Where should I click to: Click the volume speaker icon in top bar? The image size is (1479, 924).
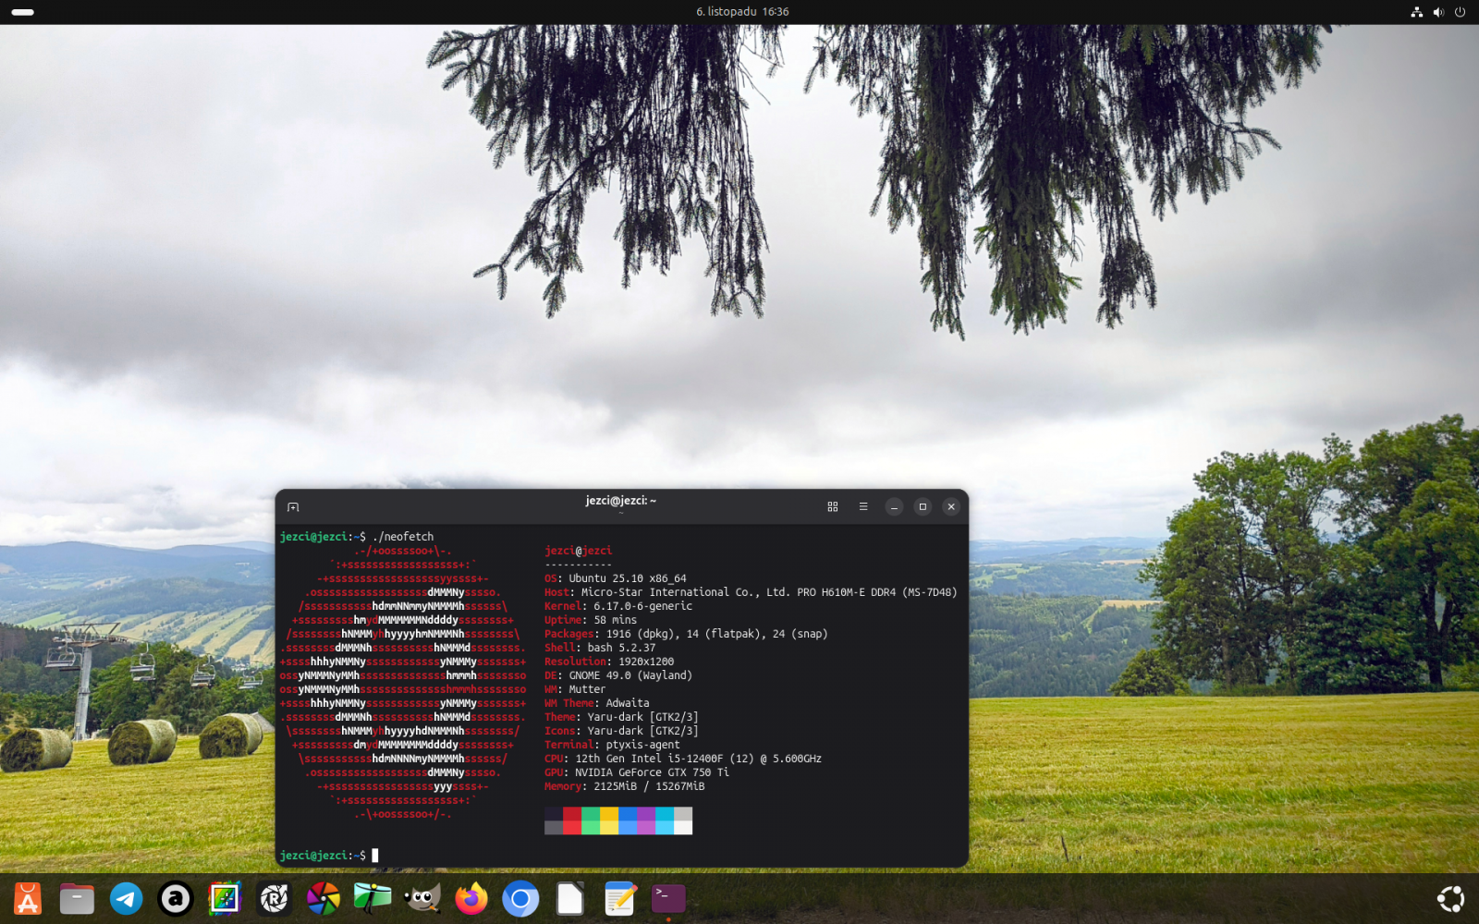click(1438, 12)
